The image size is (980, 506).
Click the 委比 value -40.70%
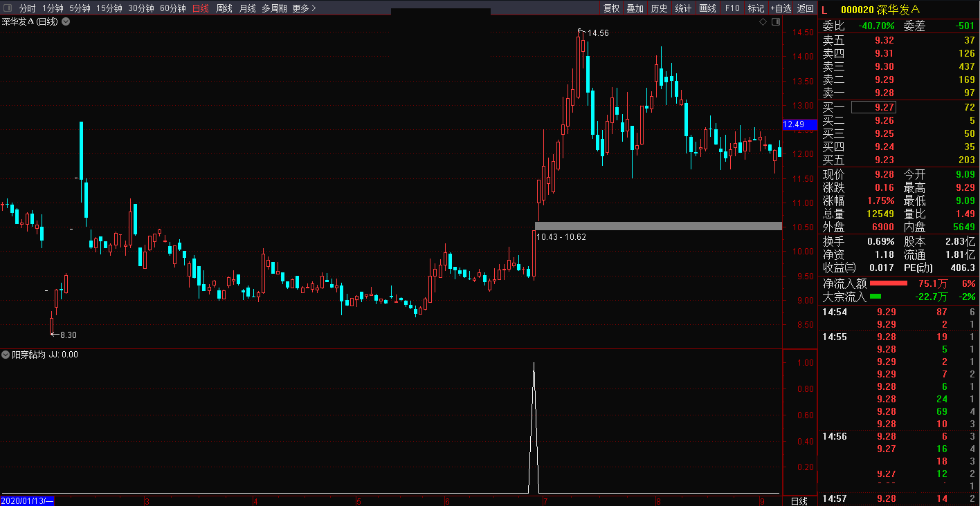coord(876,26)
